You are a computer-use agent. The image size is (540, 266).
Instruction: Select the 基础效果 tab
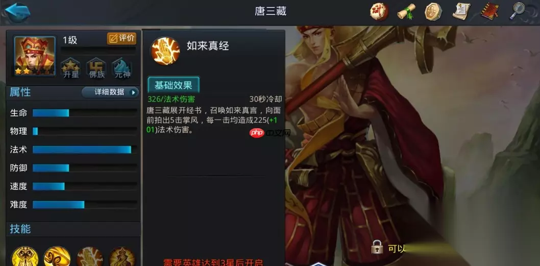click(x=173, y=85)
